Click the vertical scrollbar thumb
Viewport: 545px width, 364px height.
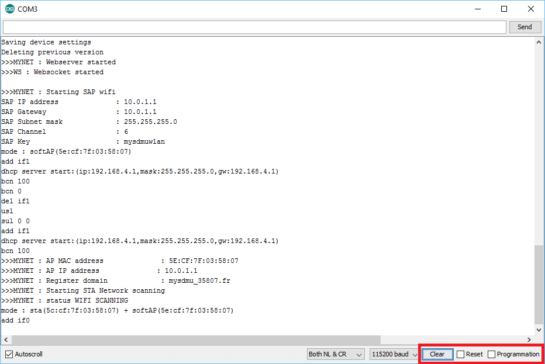click(539, 285)
